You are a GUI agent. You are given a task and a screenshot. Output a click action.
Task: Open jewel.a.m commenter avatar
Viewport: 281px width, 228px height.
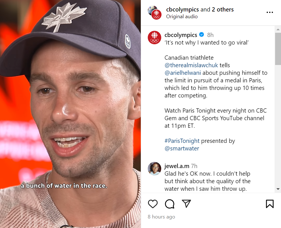(154, 169)
